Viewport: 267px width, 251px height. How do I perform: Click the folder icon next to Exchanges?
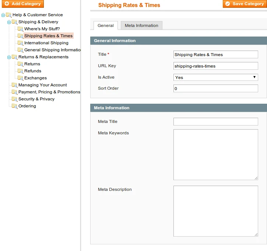point(20,78)
